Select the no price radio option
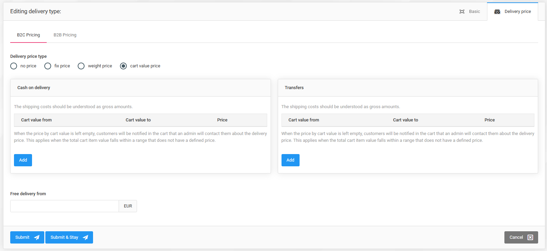Viewport: 547px width, 251px height. 14,66
